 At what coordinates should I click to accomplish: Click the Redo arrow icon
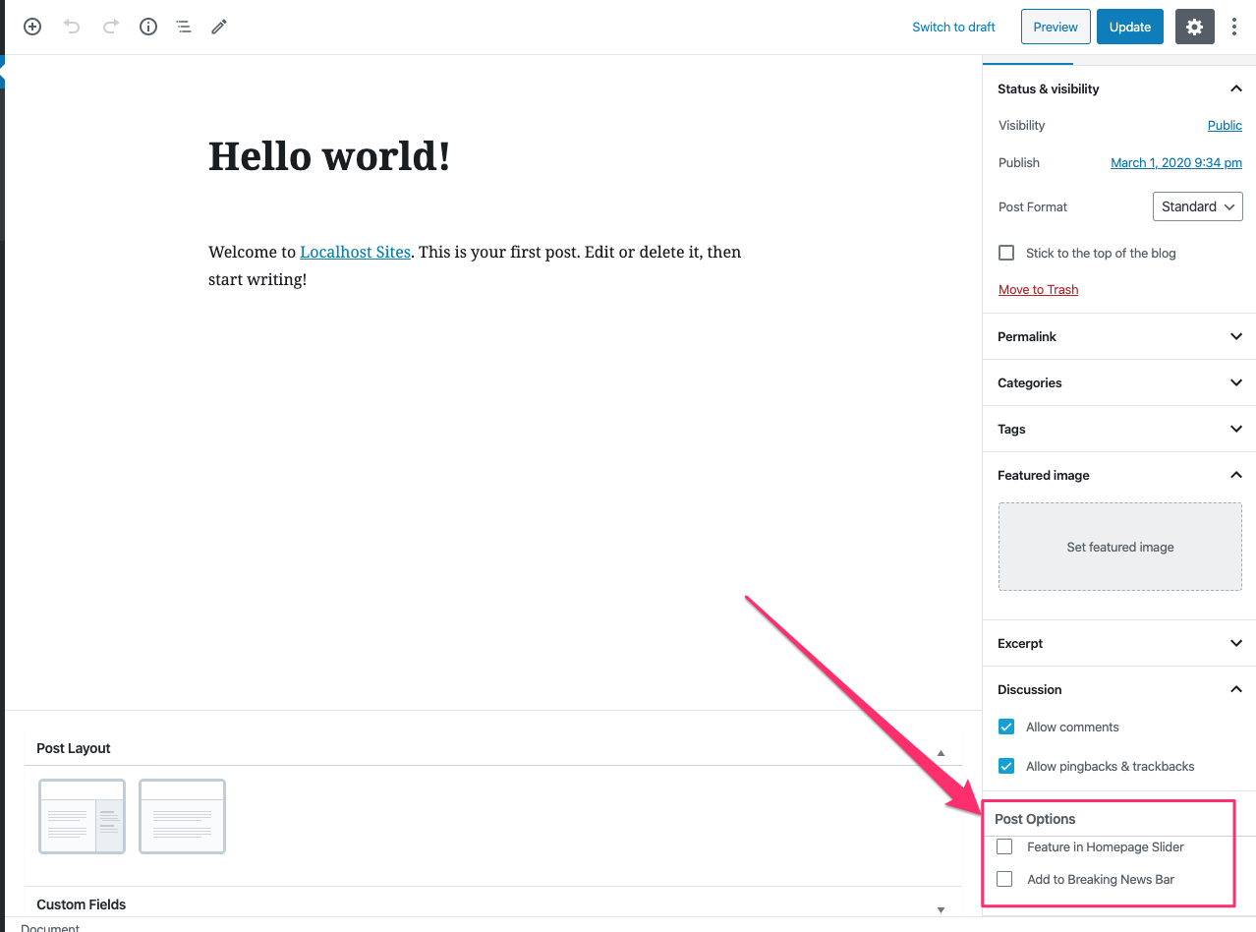(111, 27)
